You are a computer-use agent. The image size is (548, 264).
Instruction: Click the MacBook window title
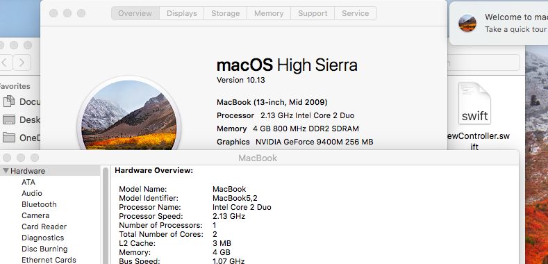(x=258, y=158)
